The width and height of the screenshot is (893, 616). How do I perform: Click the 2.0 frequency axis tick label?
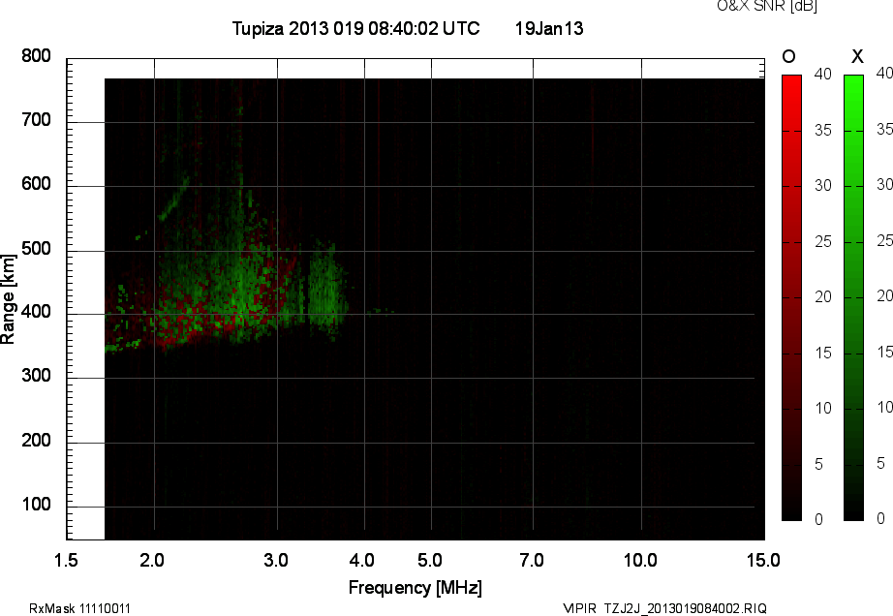152,560
